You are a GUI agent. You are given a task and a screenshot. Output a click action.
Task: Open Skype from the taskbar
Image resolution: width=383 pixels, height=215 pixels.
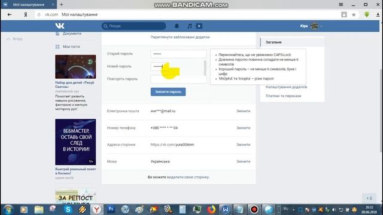[68, 210]
